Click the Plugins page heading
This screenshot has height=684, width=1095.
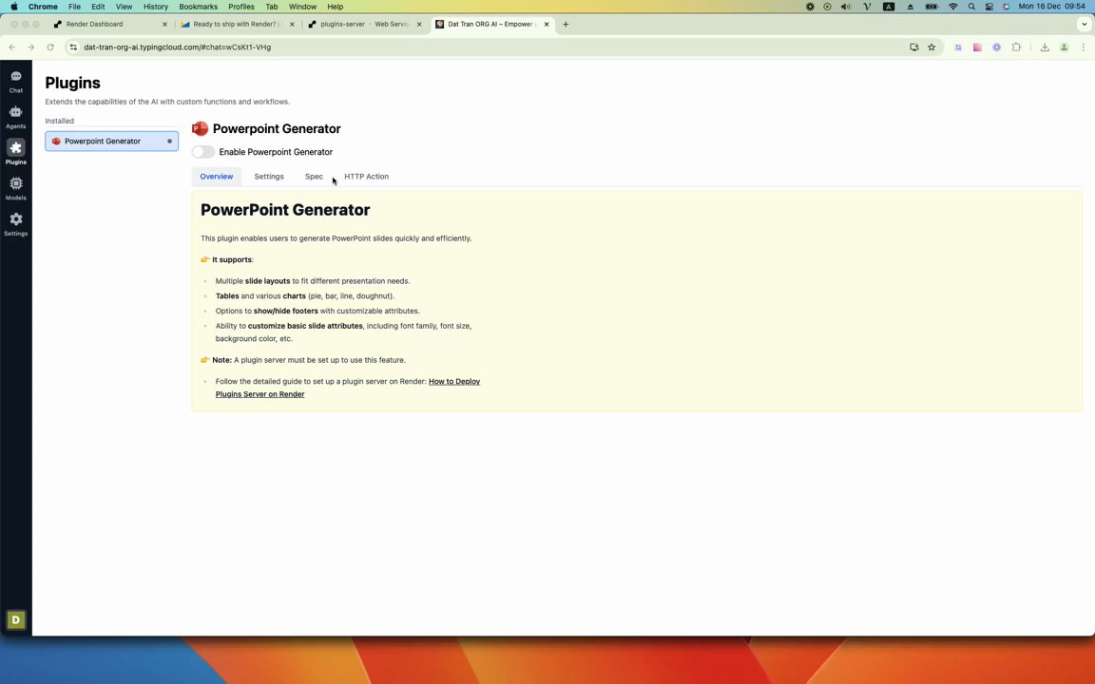click(72, 83)
